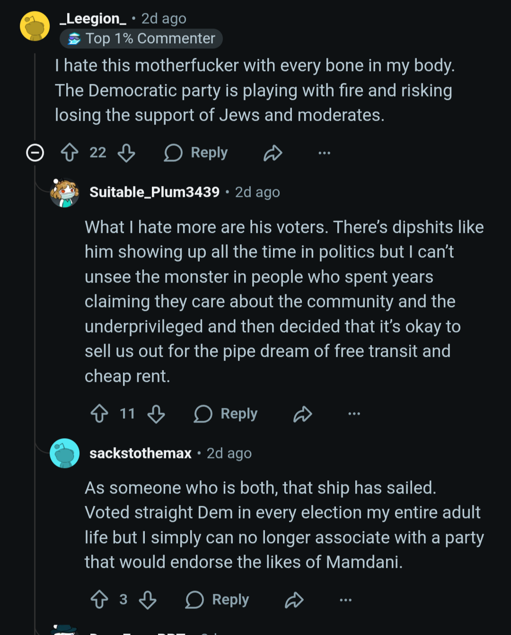
Task: Downvote Suitable_Plum3439's comment
Action: [x=156, y=414]
